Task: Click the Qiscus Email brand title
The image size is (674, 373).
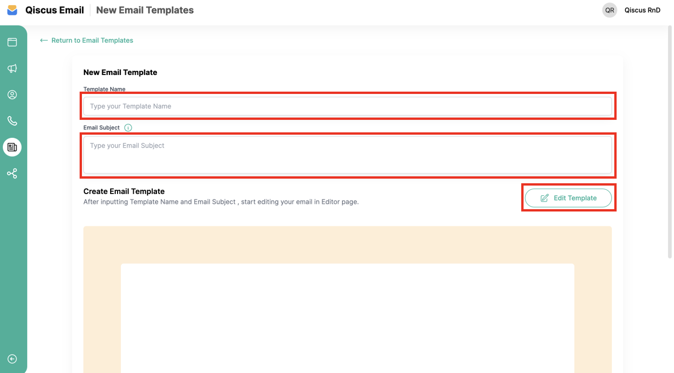Action: [x=55, y=10]
